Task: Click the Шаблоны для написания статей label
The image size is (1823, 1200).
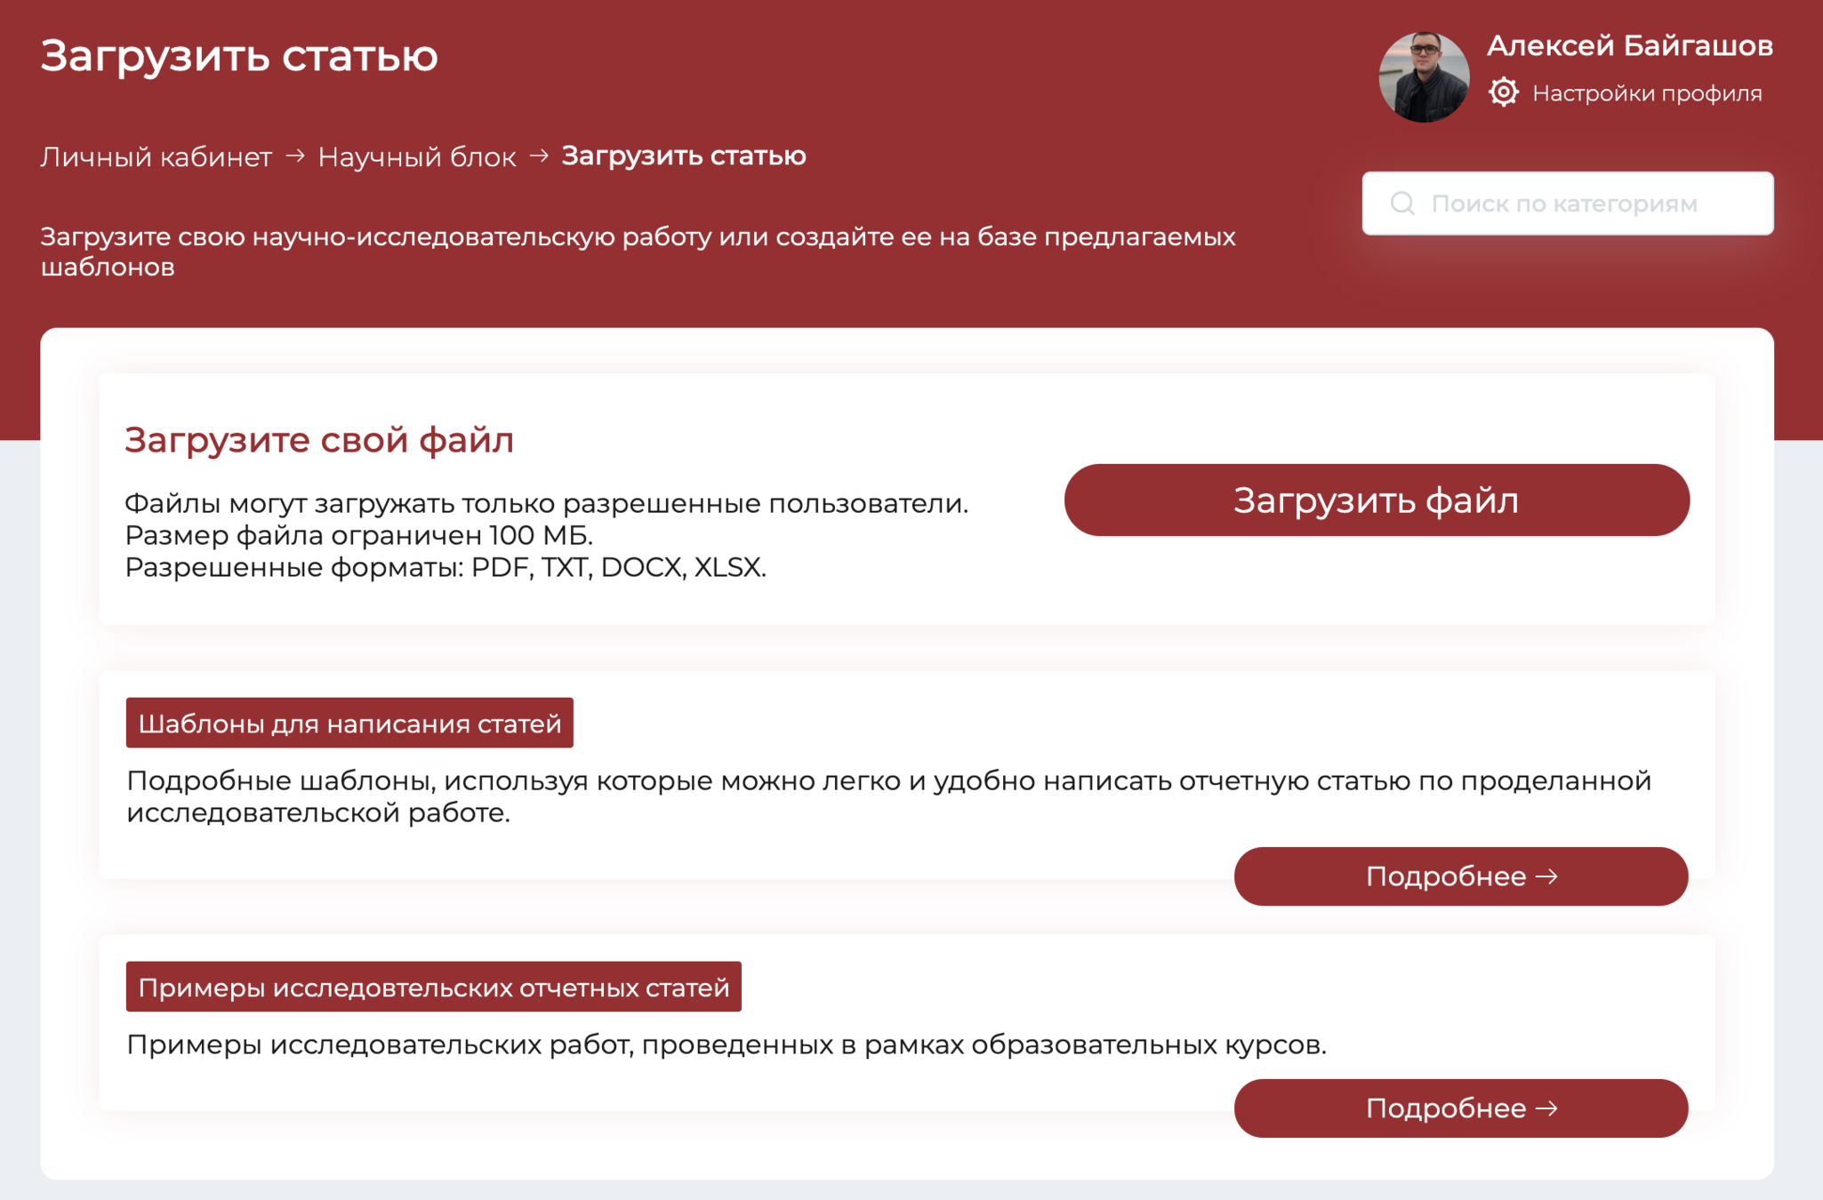Action: click(349, 723)
